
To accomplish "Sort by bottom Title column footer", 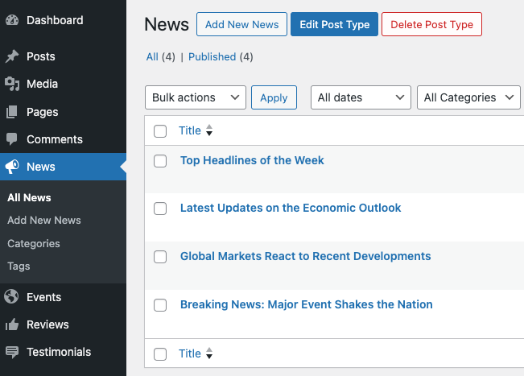I will pyautogui.click(x=190, y=353).
